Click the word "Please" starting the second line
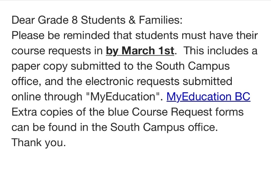This screenshot has height=188, width=271. (28, 35)
